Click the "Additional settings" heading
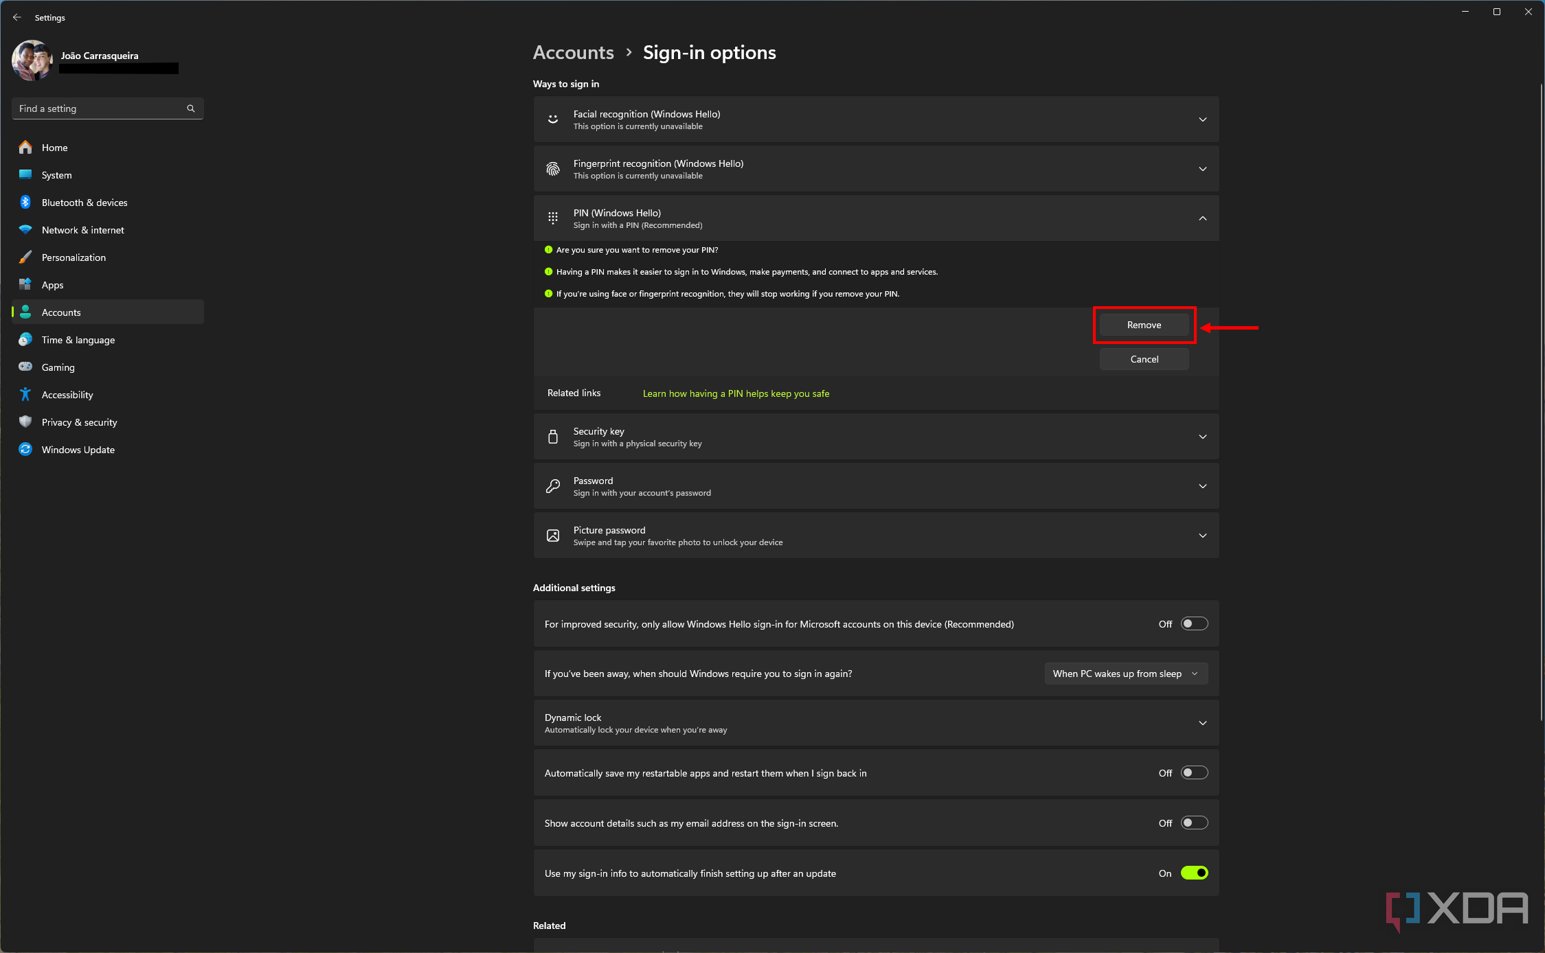This screenshot has height=953, width=1545. [x=574, y=588]
